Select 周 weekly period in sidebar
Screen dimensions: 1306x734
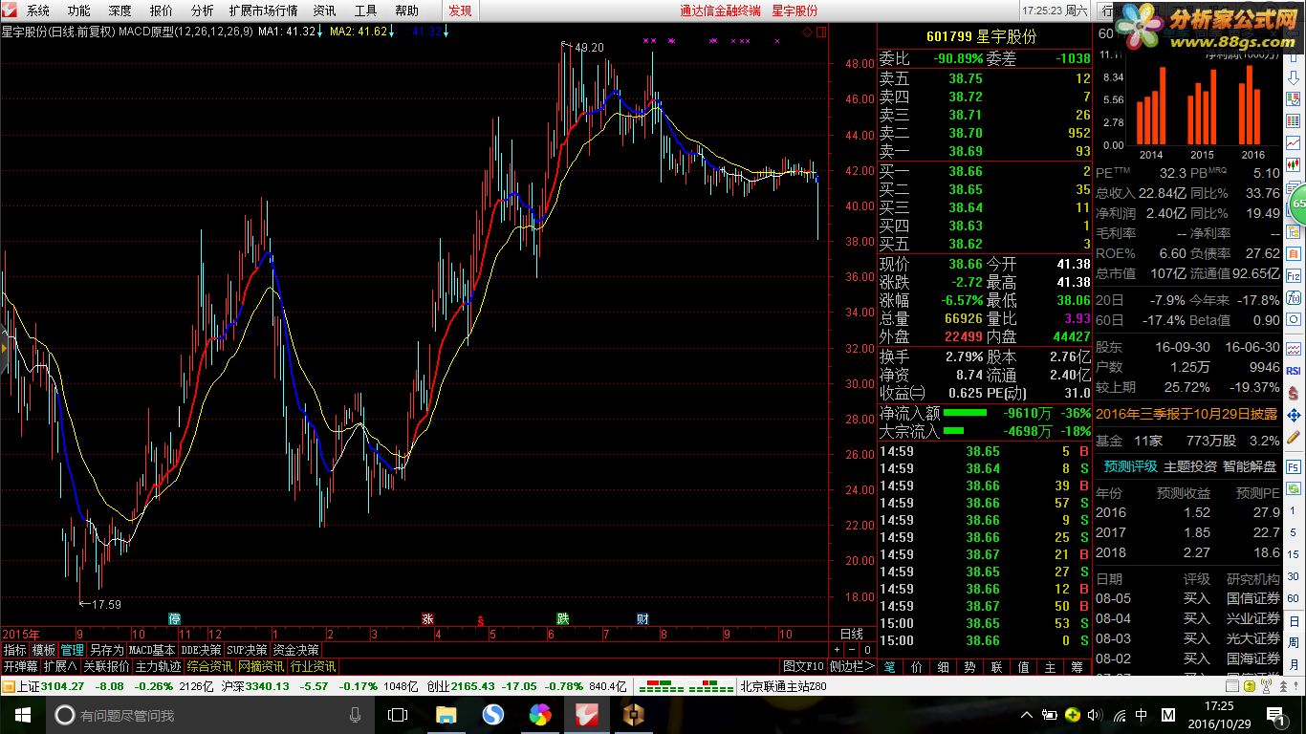pos(1294,642)
